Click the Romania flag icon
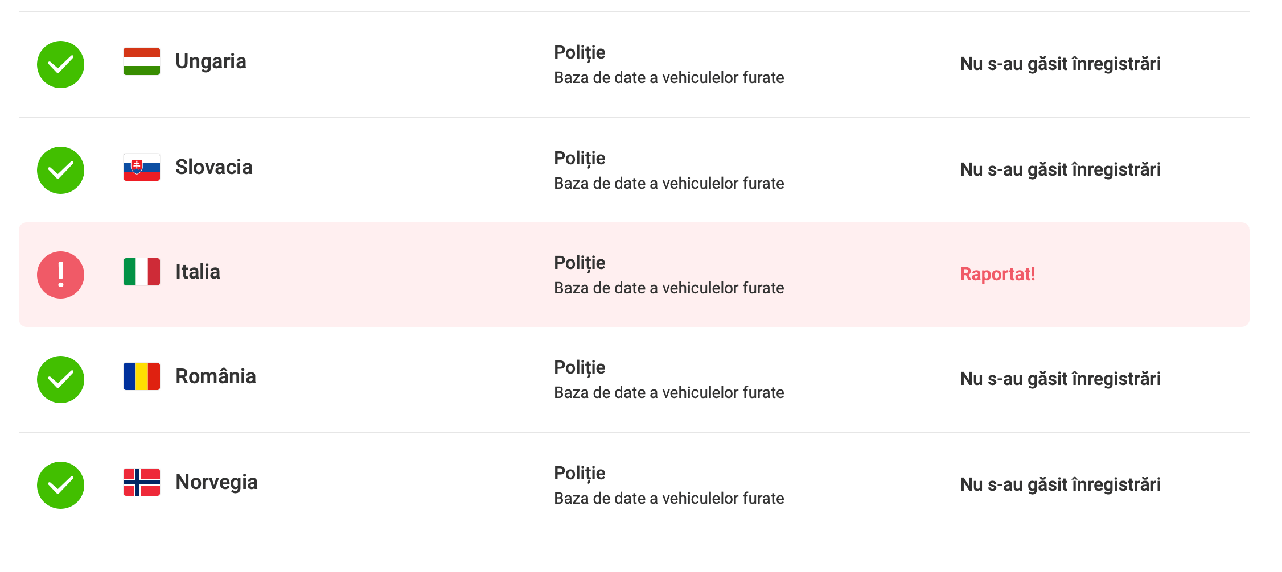Screen dimensions: 1282x572 click(x=141, y=376)
